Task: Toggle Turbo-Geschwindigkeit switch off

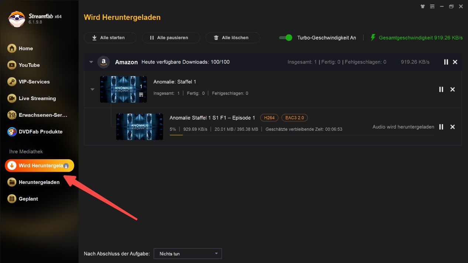Action: tap(286, 38)
